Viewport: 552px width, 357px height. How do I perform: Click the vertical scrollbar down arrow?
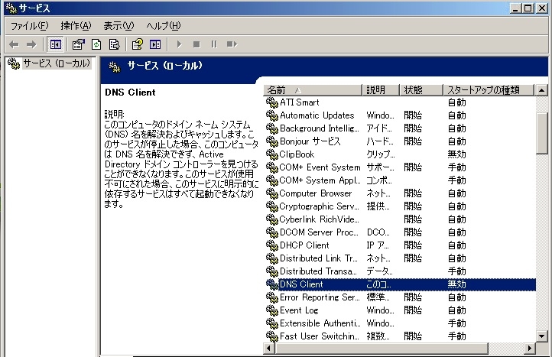542,336
